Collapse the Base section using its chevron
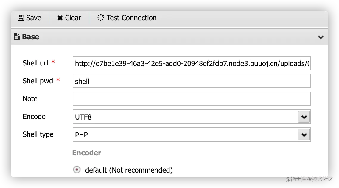Viewport: 339px width, 188px height. [x=321, y=37]
